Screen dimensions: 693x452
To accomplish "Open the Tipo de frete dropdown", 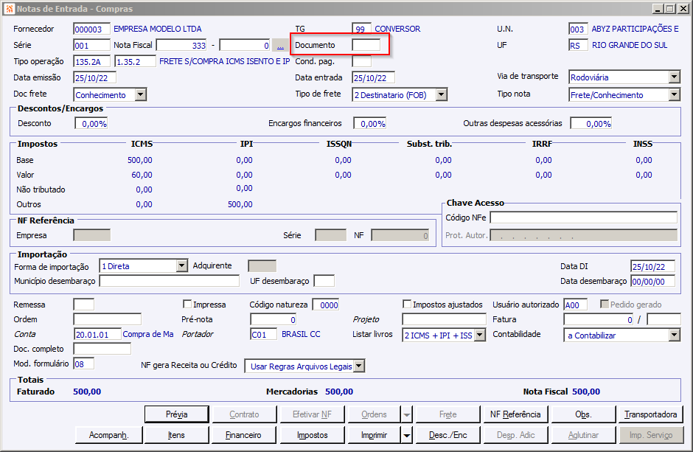I will (441, 94).
